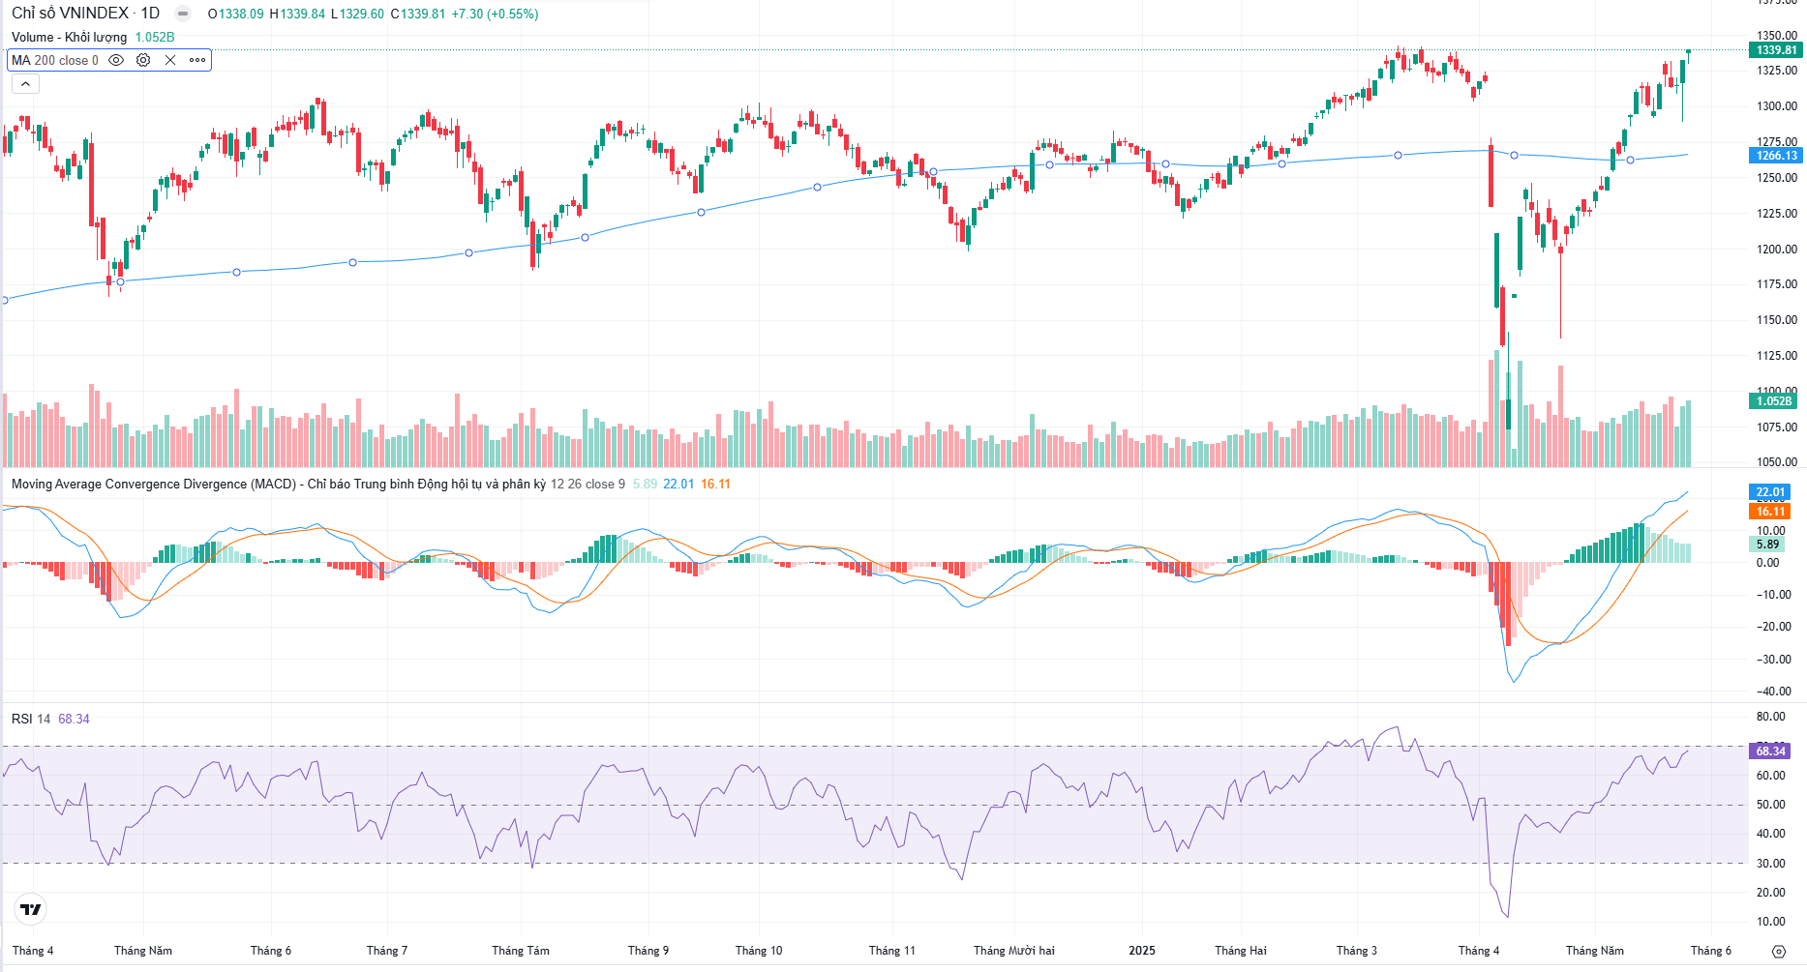Click the 80.00 RSI scale label

point(1771,717)
